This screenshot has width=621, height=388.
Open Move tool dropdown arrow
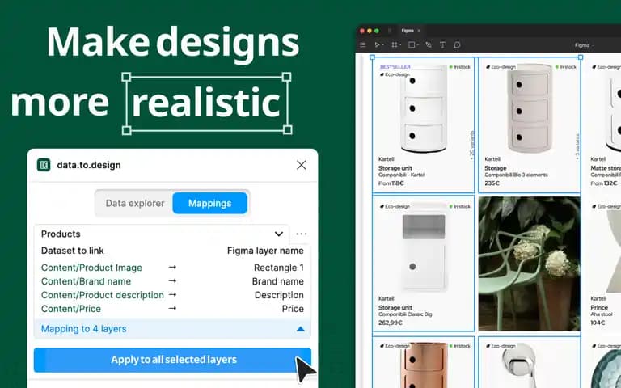pos(382,45)
